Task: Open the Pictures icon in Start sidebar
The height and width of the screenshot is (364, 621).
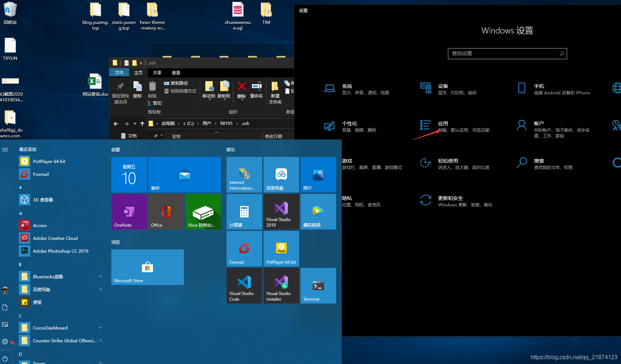Action: (x=5, y=325)
